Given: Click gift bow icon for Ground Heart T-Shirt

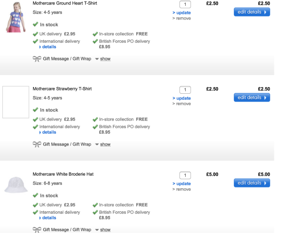Looking at the screenshot, I should (37, 59).
